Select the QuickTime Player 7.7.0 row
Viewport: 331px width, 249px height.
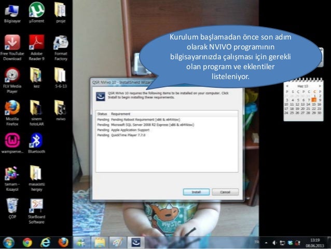(x=167, y=135)
